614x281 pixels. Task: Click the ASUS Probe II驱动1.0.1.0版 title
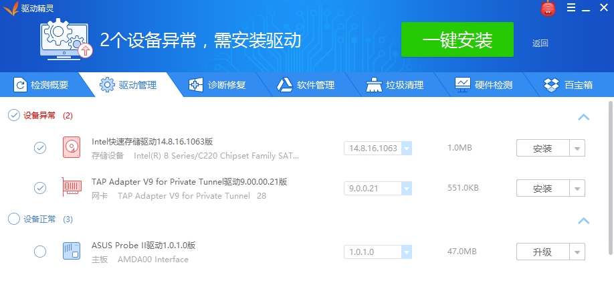144,246
